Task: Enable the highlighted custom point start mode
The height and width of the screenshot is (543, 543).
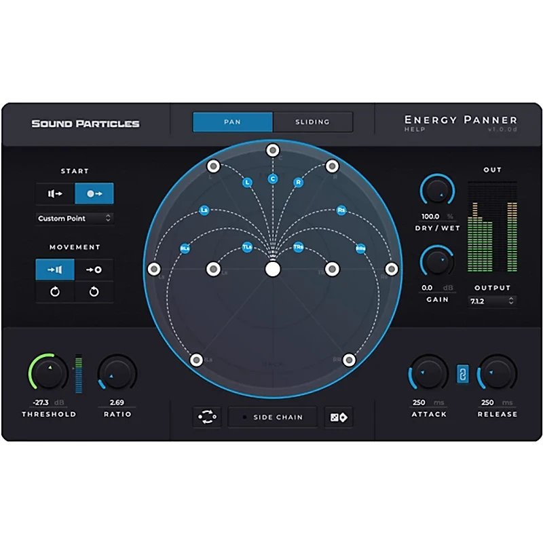Action: 94,193
